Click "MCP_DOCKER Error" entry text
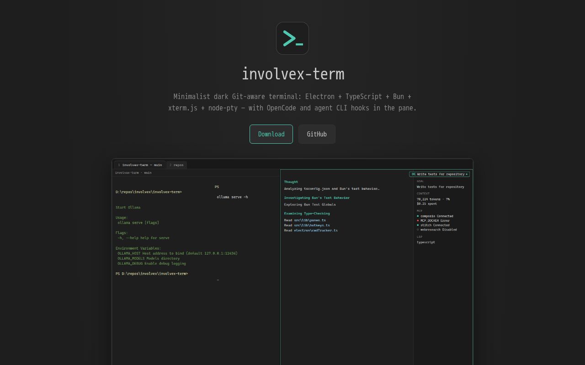Viewport: 585px width, 365px height. [435, 221]
